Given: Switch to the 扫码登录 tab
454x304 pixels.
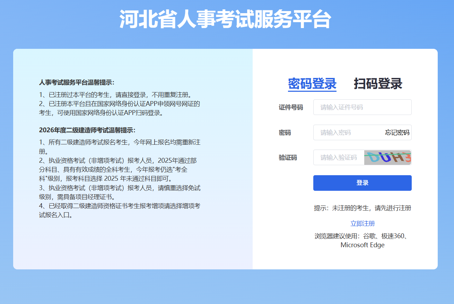Looking at the screenshot, I should click(x=378, y=84).
